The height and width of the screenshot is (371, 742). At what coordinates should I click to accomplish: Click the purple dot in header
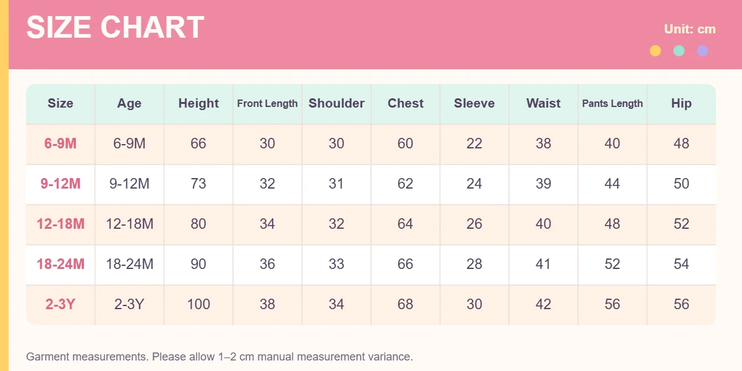pyautogui.click(x=702, y=51)
